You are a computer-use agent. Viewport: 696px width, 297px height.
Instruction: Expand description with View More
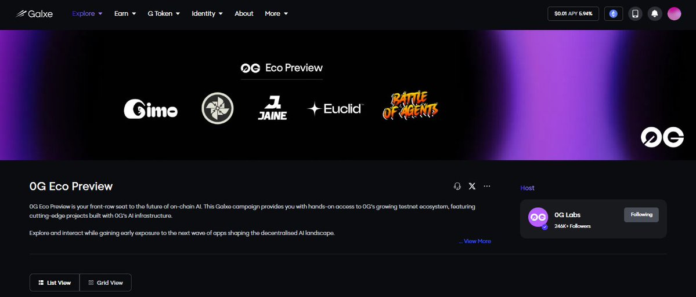[475, 241]
